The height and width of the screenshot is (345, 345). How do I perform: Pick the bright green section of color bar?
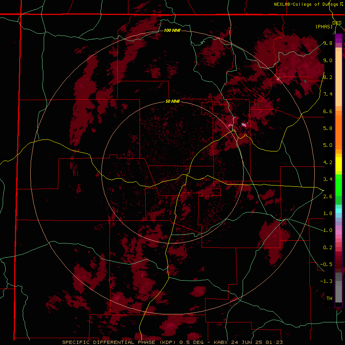[x=338, y=185]
